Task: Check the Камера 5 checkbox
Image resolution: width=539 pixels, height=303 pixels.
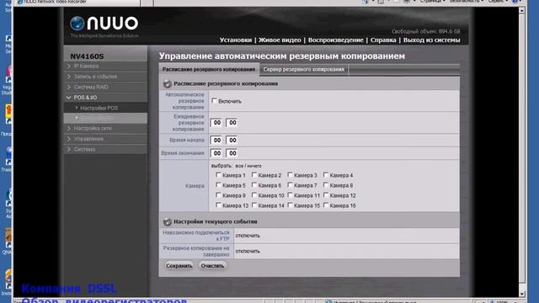Action: (218, 185)
